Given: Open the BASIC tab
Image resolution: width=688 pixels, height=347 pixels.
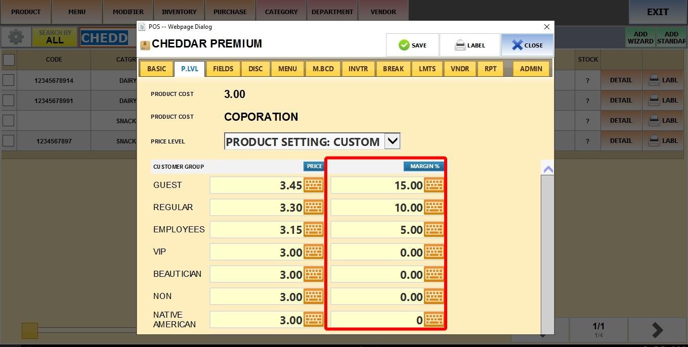Looking at the screenshot, I should click(x=156, y=69).
